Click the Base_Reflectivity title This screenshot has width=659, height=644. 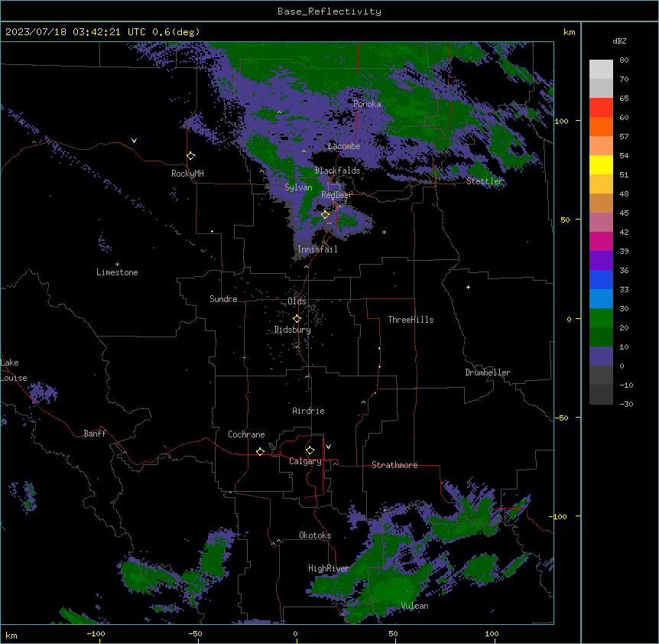coord(329,11)
